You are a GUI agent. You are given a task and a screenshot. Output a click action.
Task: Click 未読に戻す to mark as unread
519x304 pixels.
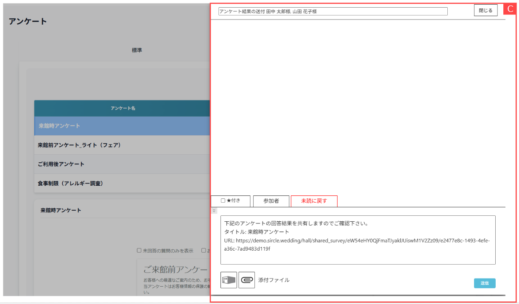point(314,201)
